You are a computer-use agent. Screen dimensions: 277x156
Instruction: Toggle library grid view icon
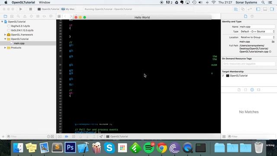(224, 136)
